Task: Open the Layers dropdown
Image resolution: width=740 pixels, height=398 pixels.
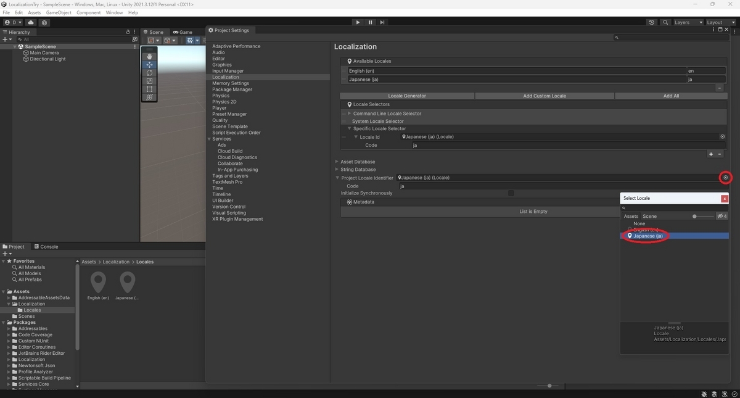Action: point(688,22)
